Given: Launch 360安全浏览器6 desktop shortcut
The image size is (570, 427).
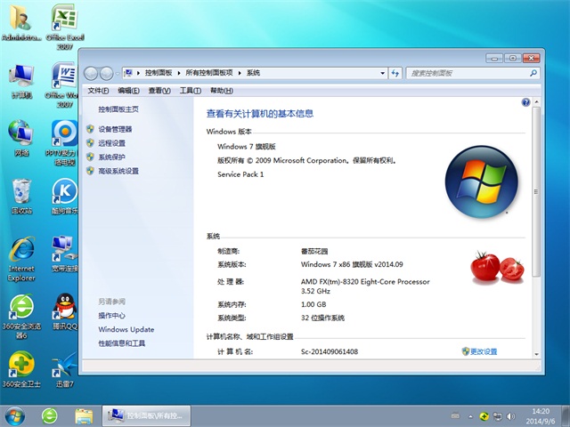Looking at the screenshot, I should [x=21, y=317].
